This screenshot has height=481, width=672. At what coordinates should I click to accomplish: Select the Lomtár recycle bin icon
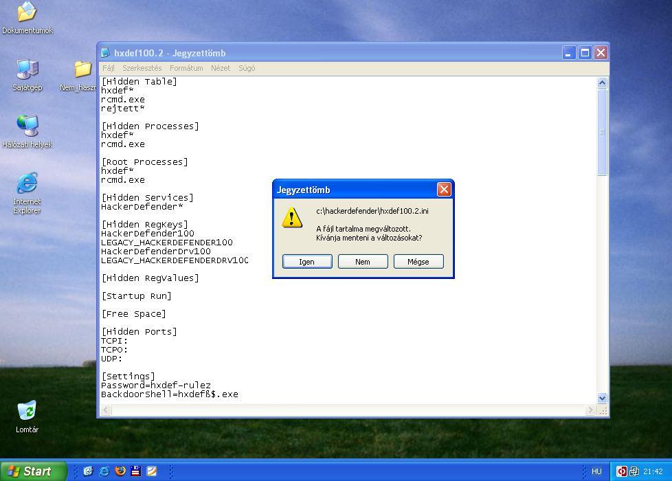click(27, 416)
